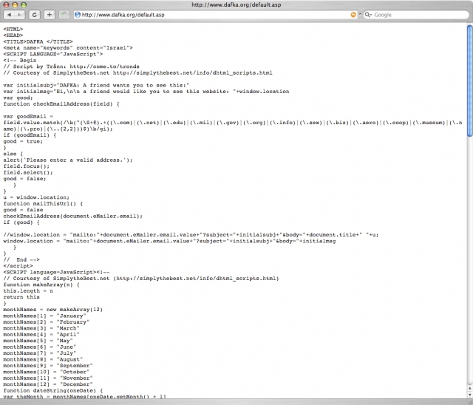
Task: Click the window title bar URL text
Action: click(x=236, y=4)
